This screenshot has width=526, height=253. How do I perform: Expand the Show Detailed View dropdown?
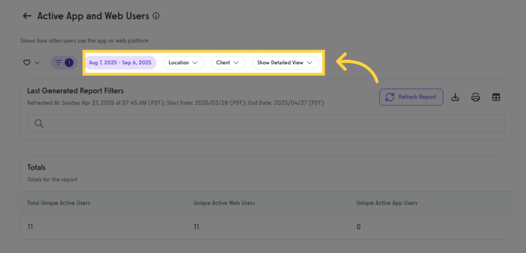tap(285, 63)
